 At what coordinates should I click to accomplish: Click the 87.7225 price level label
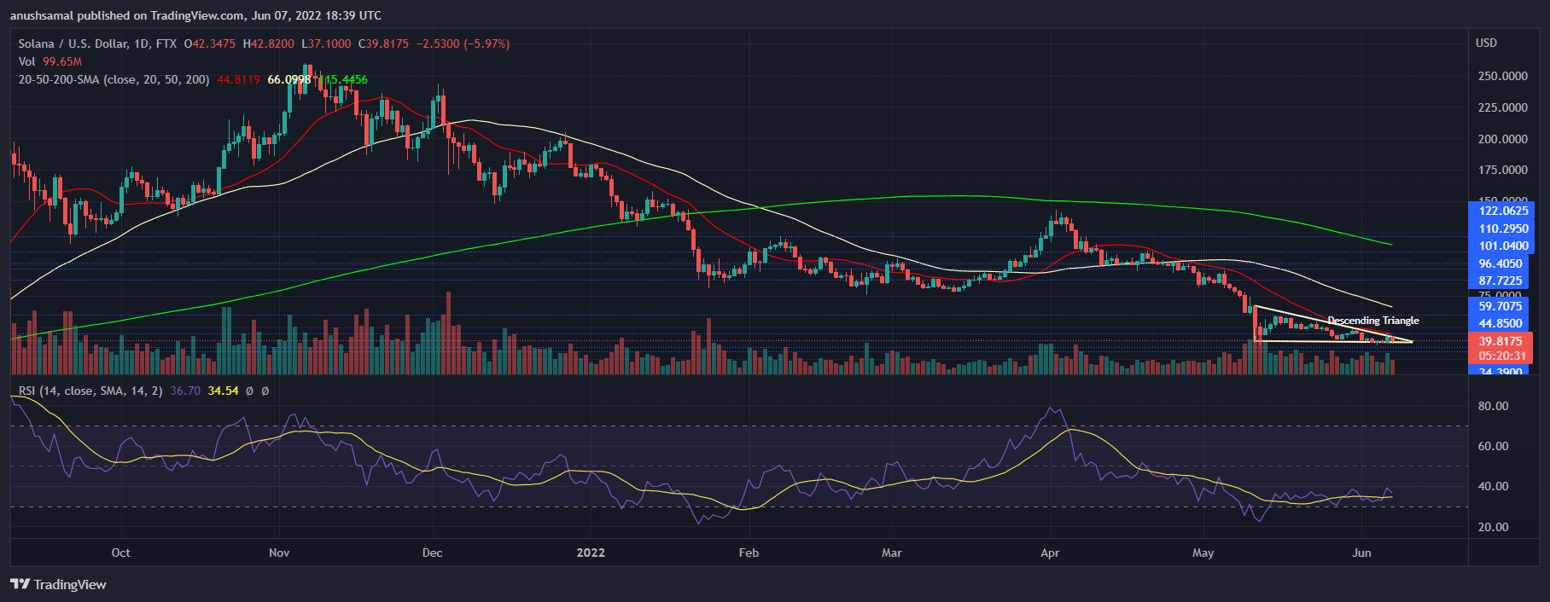pos(1501,281)
